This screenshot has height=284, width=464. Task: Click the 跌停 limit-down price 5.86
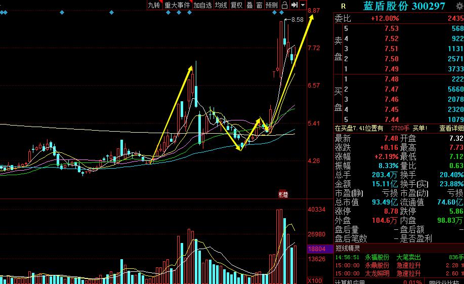[x=456, y=211]
